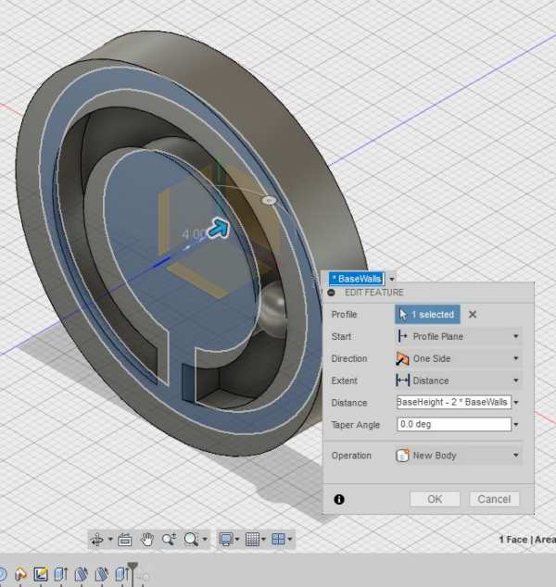
Task: Click the blue extrude distance arrow manipulator
Action: tap(219, 228)
